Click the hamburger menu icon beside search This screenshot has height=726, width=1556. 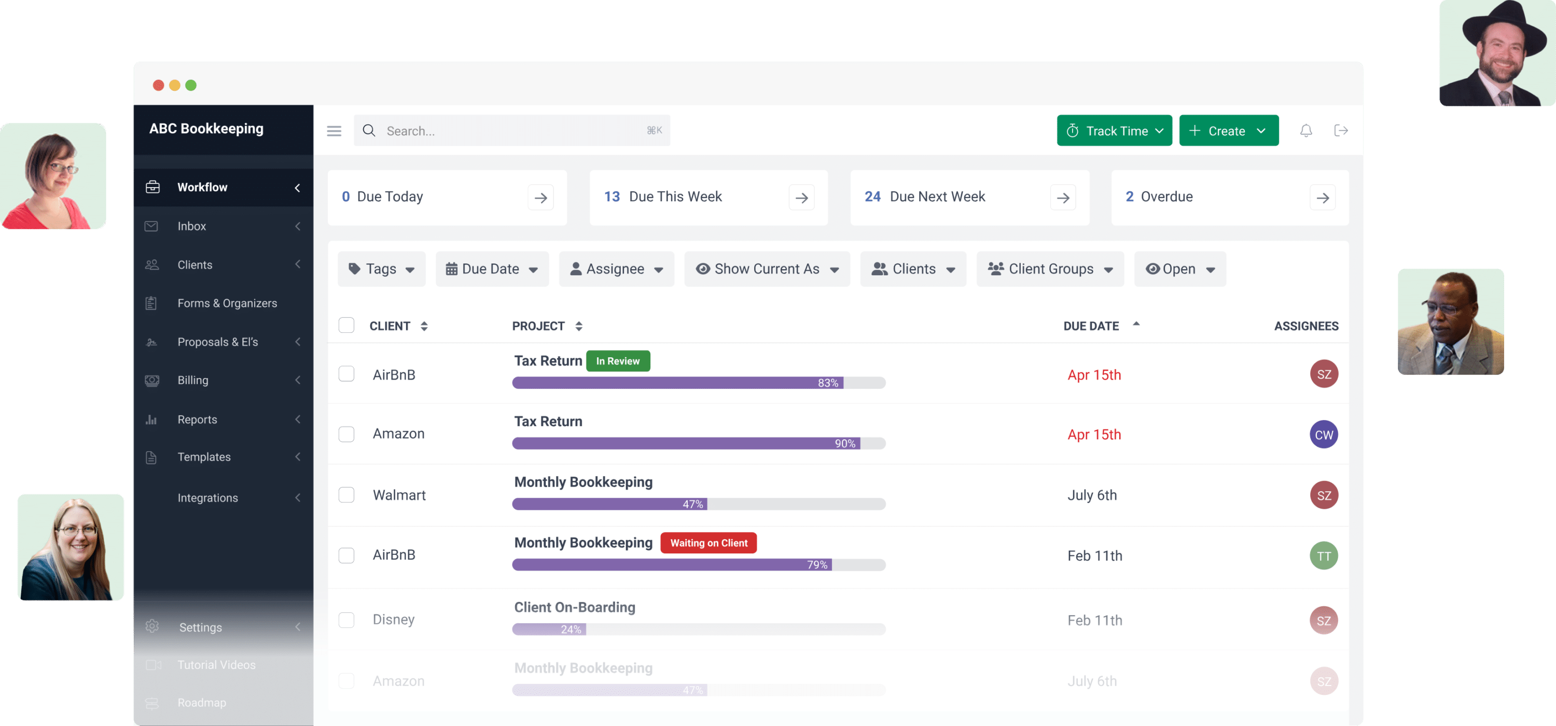coord(334,131)
